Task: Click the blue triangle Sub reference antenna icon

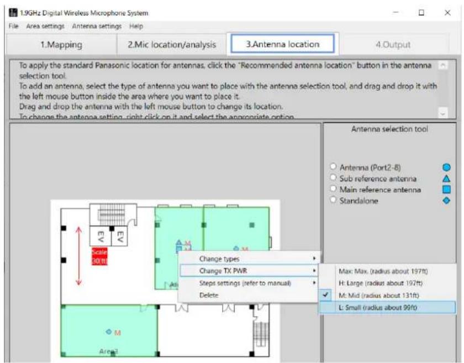Action: pos(446,178)
